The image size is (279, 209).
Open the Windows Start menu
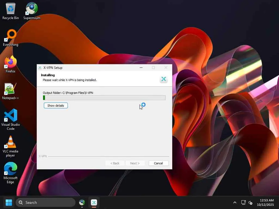click(9, 202)
